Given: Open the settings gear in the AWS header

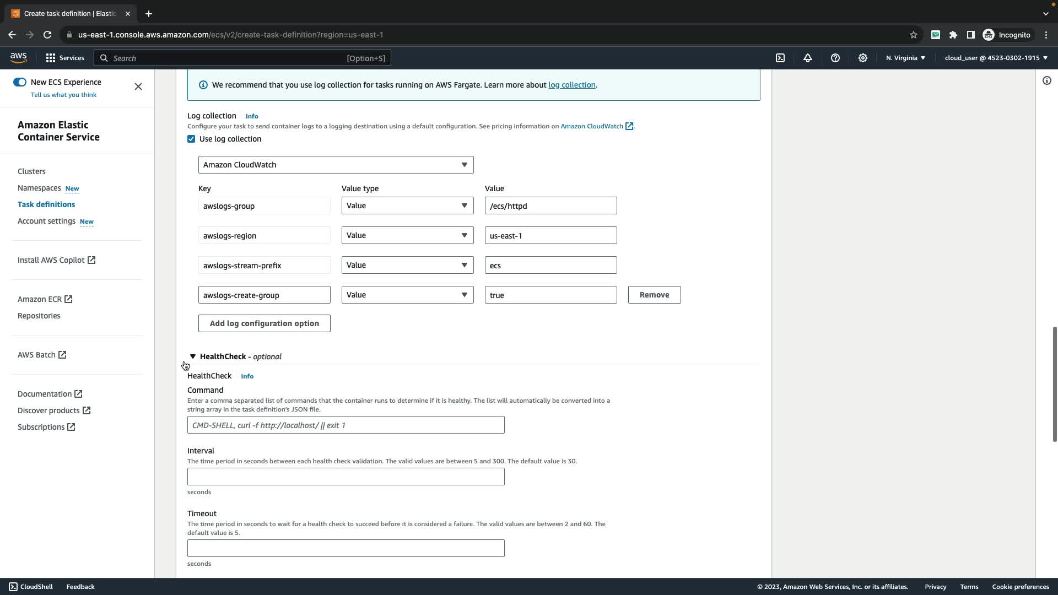Looking at the screenshot, I should 863,58.
